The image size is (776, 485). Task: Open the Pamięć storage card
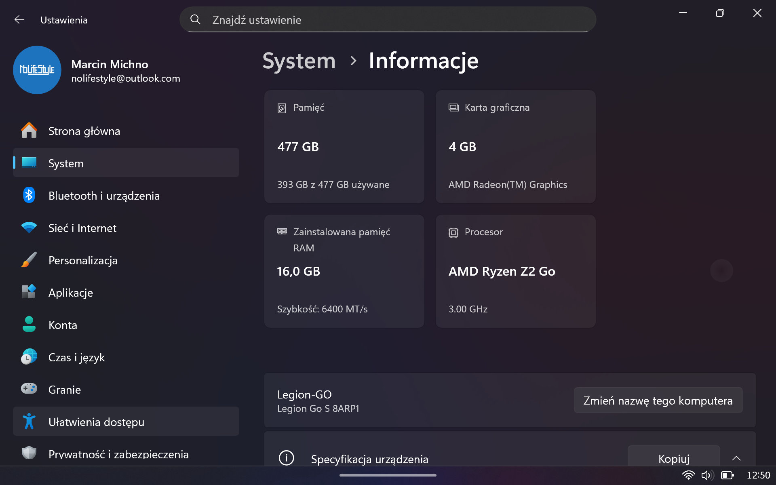point(344,146)
